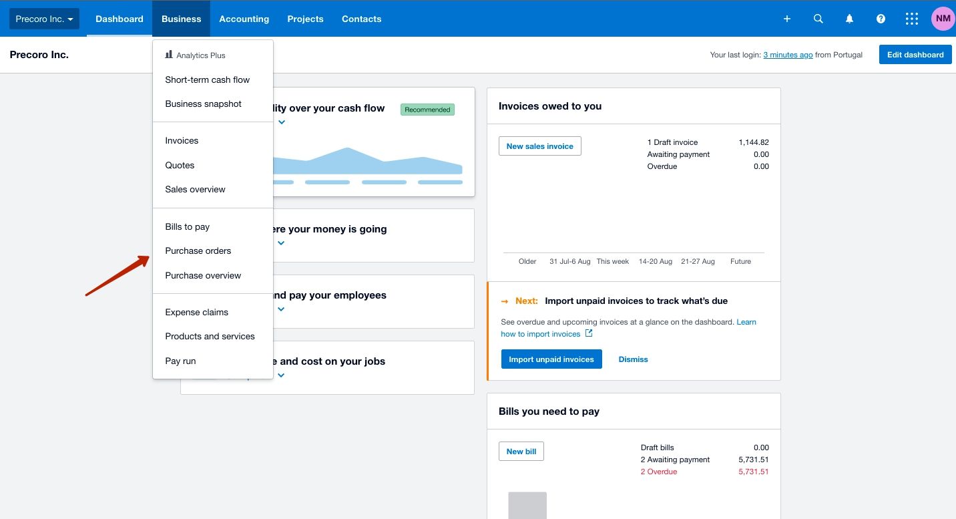956x519 pixels.
Task: Expand the pay your employees chevron
Action: point(281,309)
